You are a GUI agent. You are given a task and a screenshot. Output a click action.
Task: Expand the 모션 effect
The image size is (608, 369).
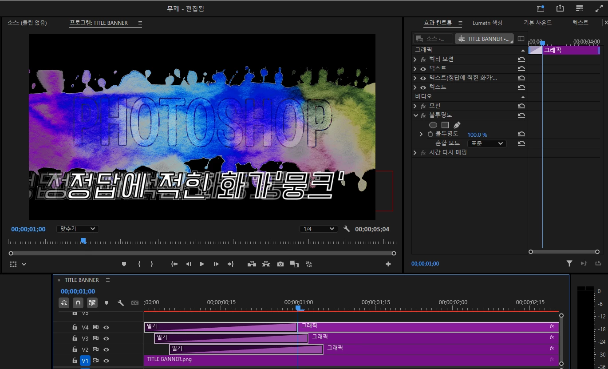(415, 106)
